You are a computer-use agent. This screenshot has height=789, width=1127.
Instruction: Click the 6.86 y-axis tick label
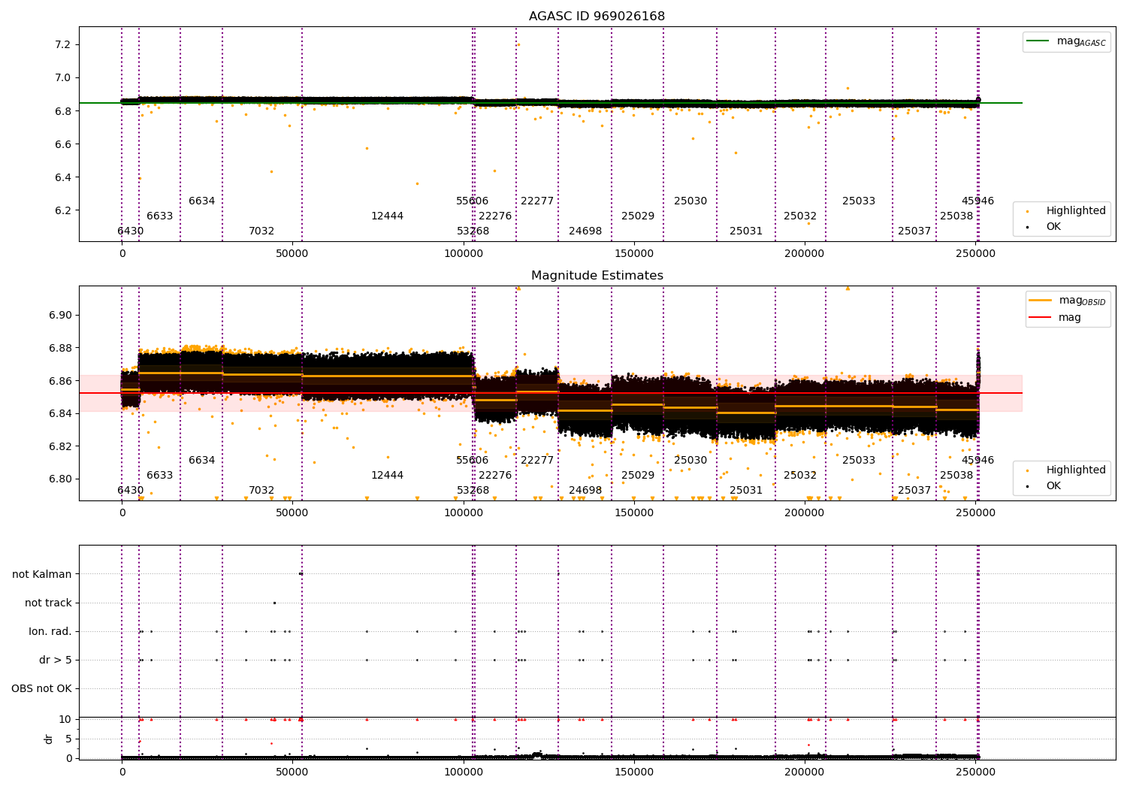[60, 381]
